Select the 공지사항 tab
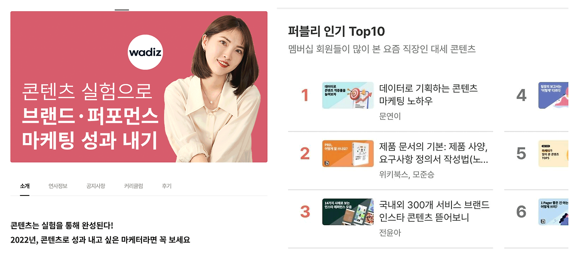This screenshot has width=575, height=265. click(x=96, y=186)
